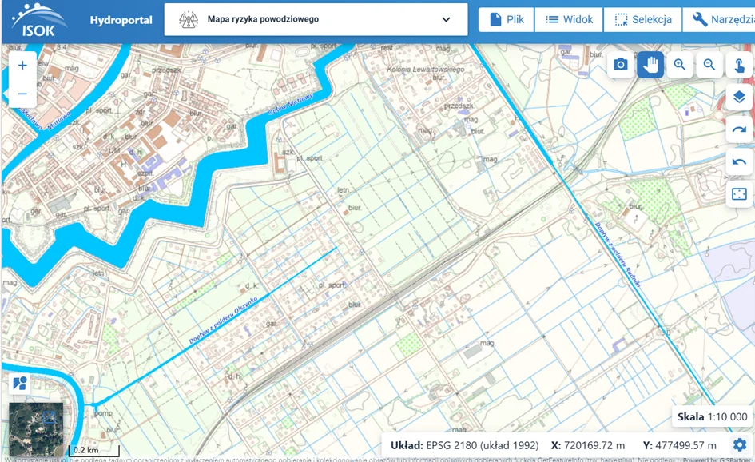Image resolution: width=755 pixels, height=462 pixels.
Task: Open the Plik menu
Action: coord(506,19)
